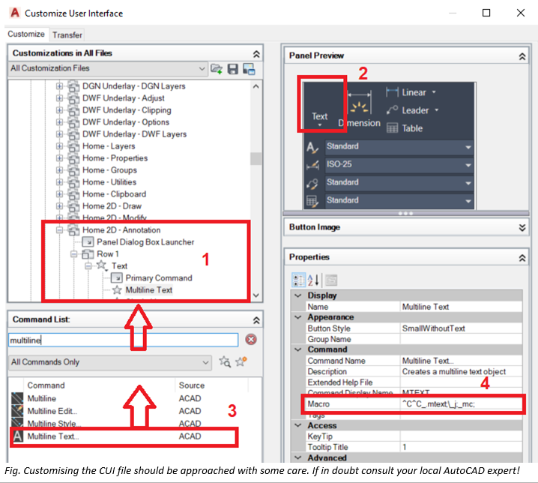Click the multileader style icon in preview

(x=312, y=184)
